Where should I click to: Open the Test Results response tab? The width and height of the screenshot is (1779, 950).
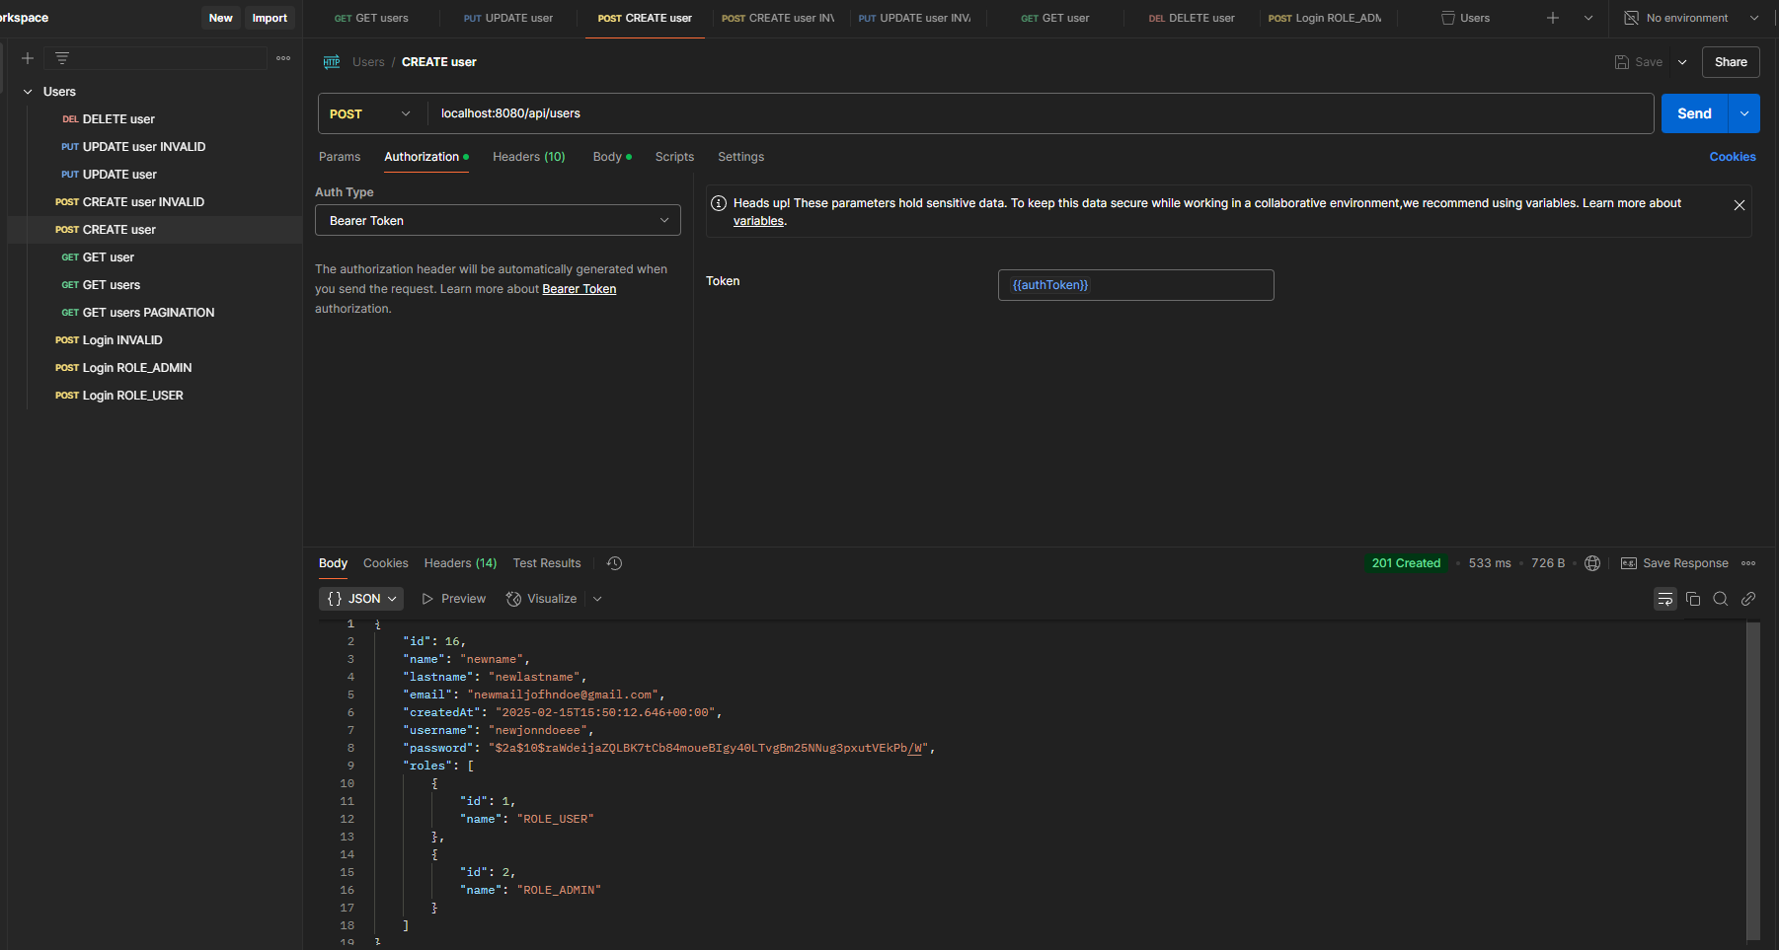(547, 563)
